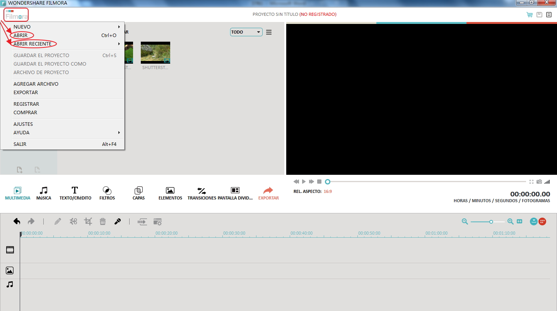557x311 pixels.
Task: Click the snapshot camera icon under preview
Action: coord(539,181)
